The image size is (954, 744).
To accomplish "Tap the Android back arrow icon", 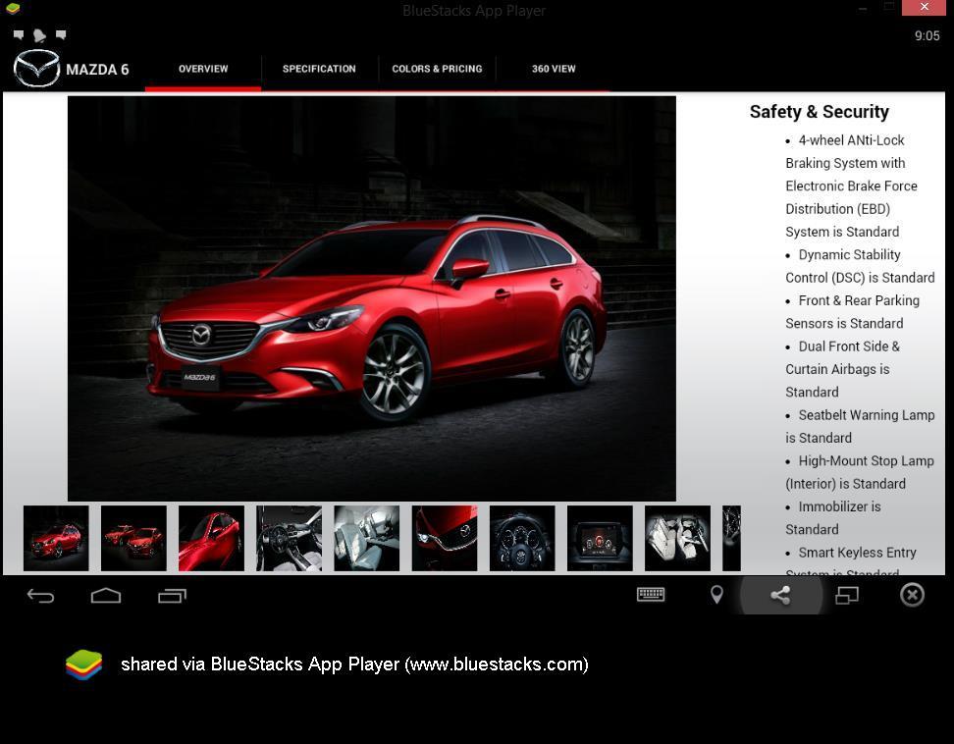I will 40,595.
